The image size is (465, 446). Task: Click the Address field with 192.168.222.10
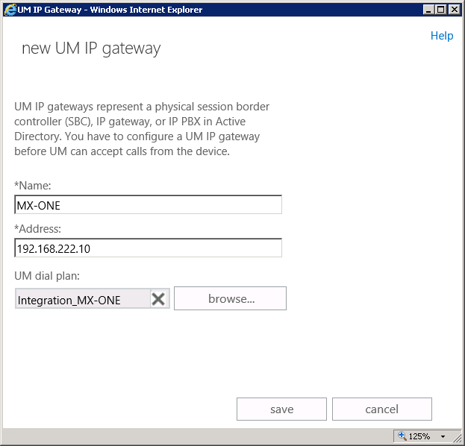[x=148, y=248]
